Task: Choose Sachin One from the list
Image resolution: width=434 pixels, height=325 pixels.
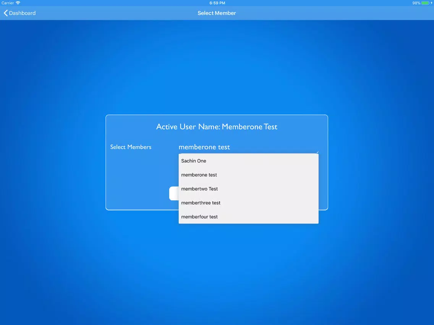Action: [248, 161]
